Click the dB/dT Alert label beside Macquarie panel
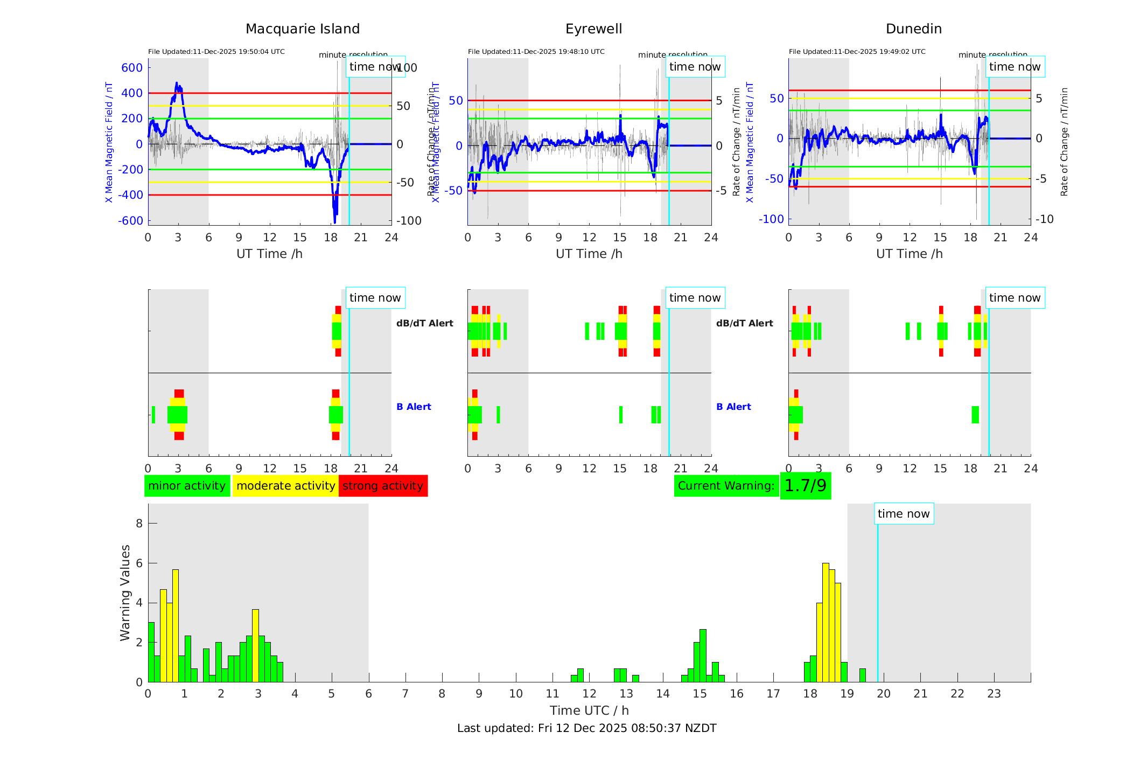The width and height of the screenshot is (1140, 774). (424, 323)
